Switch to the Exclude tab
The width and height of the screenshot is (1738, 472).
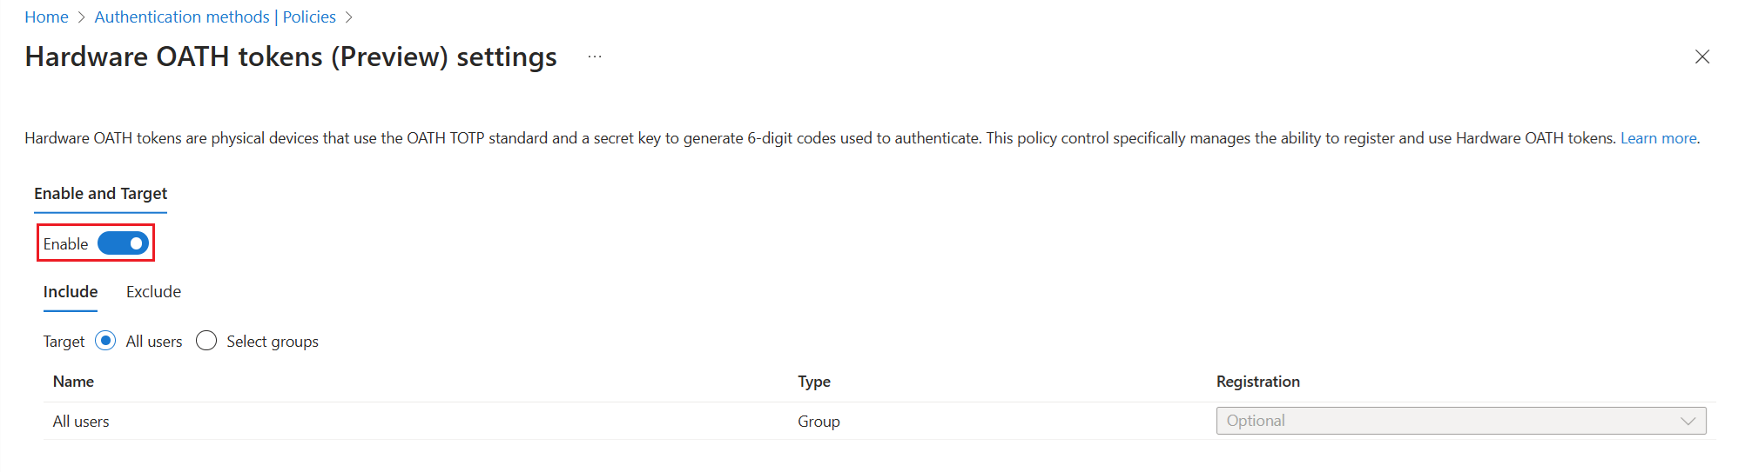click(153, 292)
